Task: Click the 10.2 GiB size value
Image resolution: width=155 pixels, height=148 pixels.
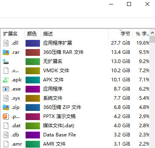Action: pyautogui.click(x=121, y=71)
